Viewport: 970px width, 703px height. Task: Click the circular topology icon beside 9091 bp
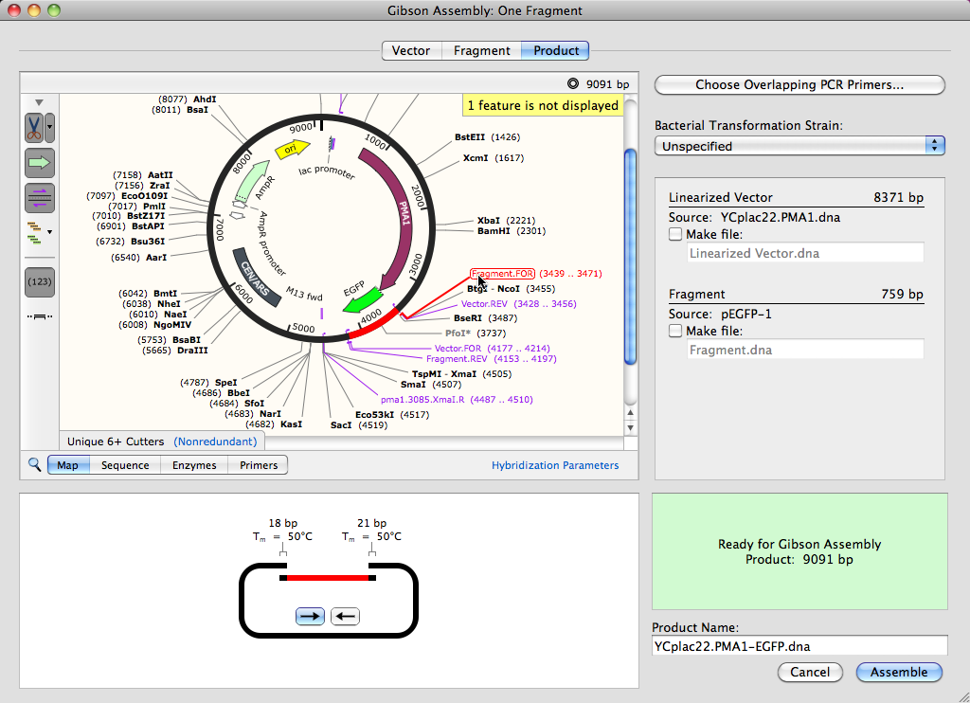[x=572, y=83]
